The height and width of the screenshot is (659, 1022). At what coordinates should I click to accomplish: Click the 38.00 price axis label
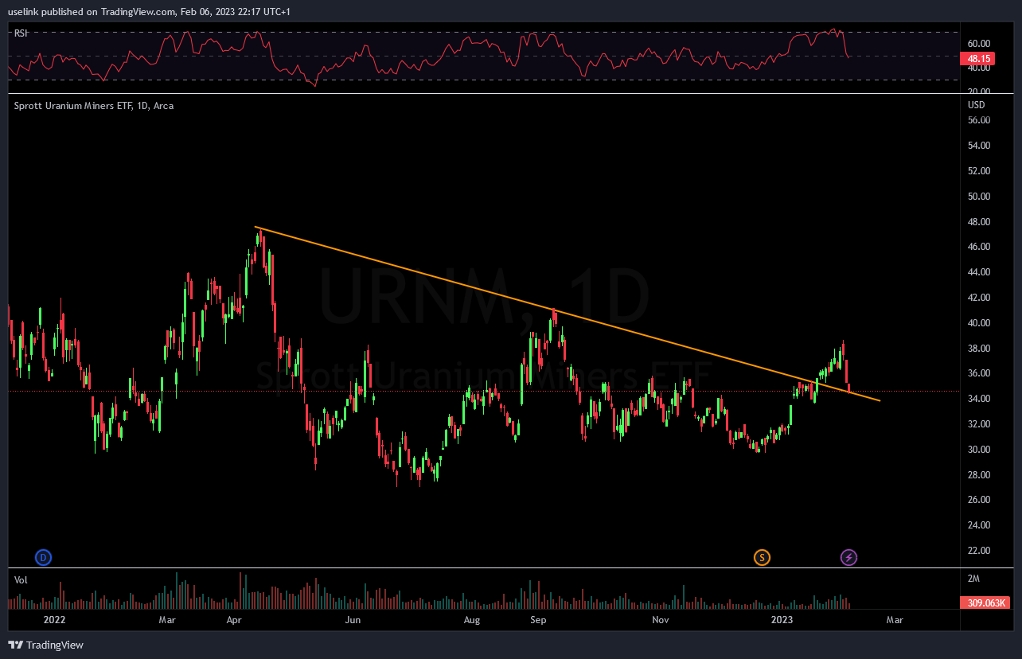click(x=978, y=349)
